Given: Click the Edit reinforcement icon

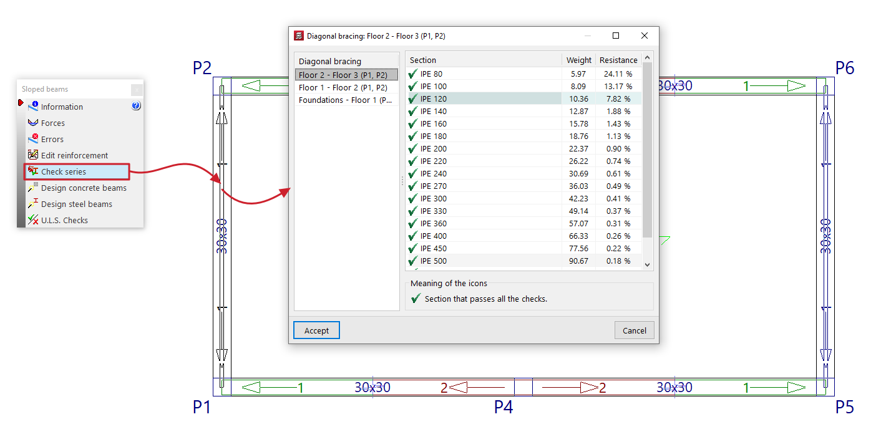Looking at the screenshot, I should click(33, 155).
